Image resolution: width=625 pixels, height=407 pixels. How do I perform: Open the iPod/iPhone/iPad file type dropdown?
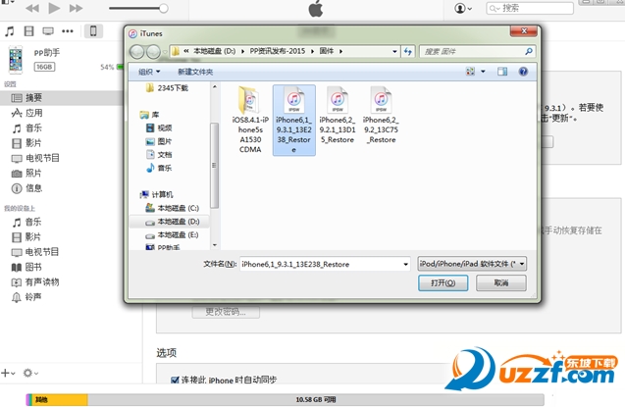[472, 264]
